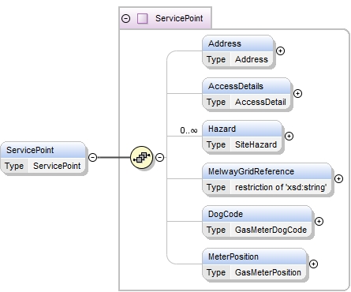351x292 pixels.
Task: Collapse the ServicePoint root element node
Action: [92, 157]
